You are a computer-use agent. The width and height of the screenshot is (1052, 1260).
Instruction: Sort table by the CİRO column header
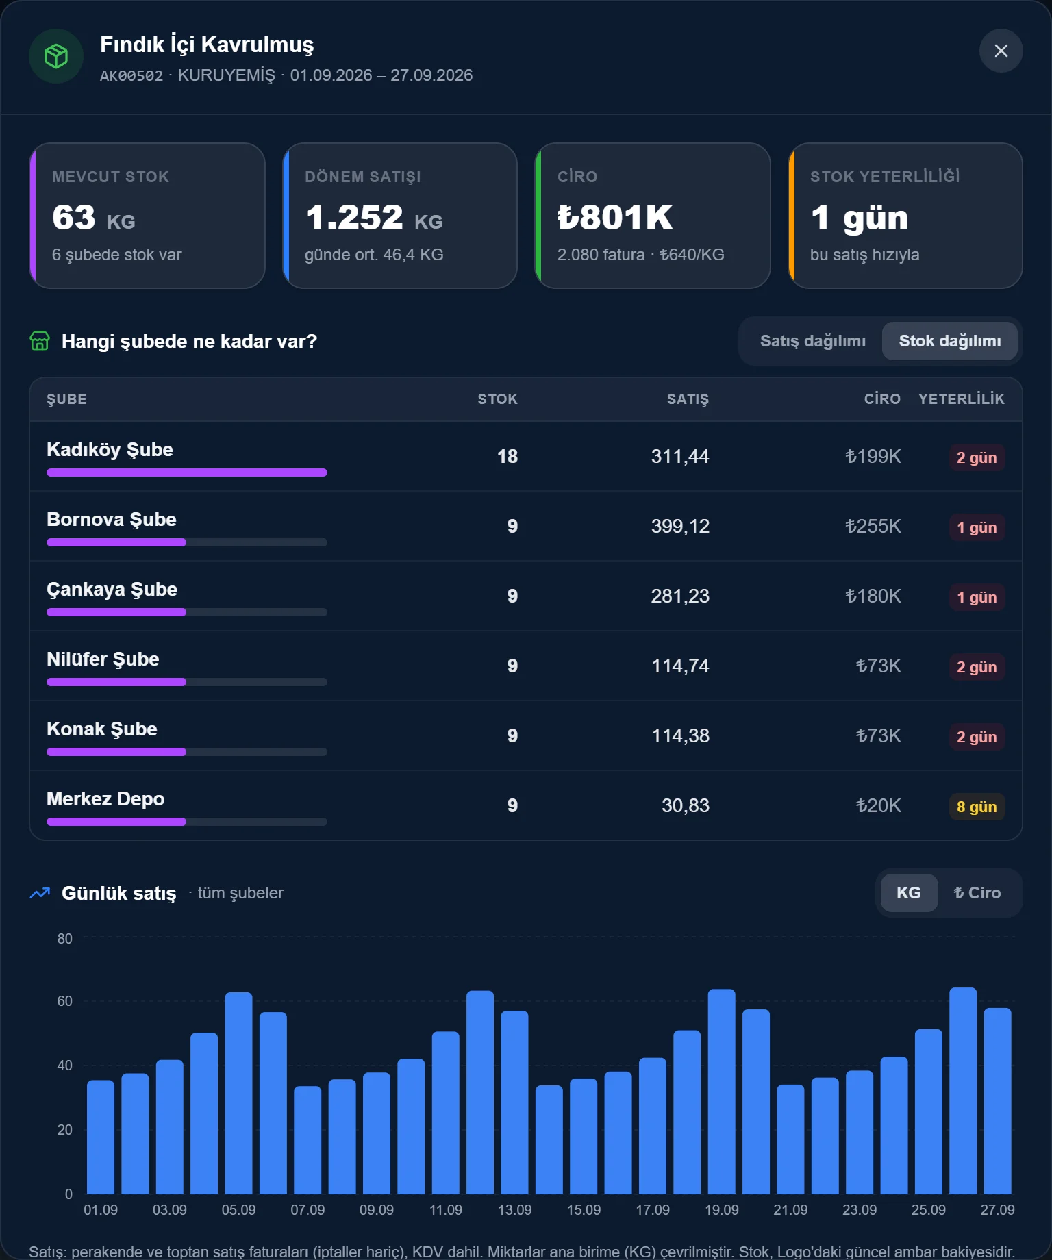(882, 399)
